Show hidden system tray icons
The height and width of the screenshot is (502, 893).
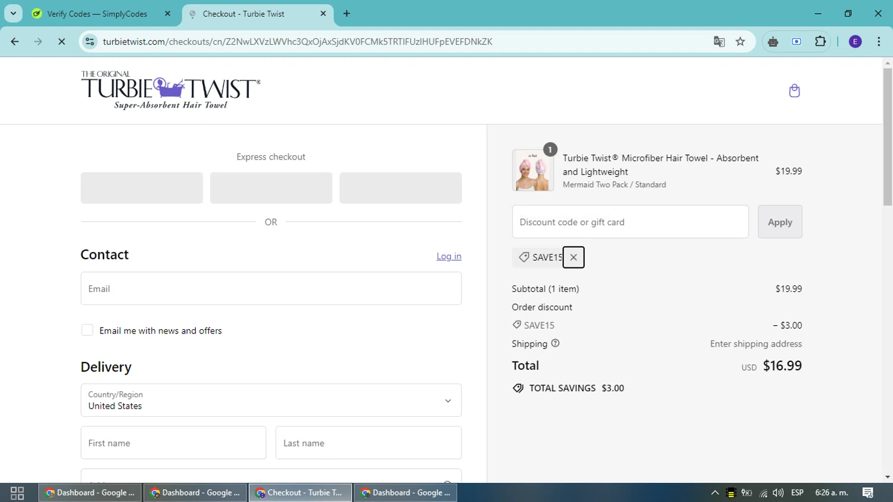click(715, 493)
